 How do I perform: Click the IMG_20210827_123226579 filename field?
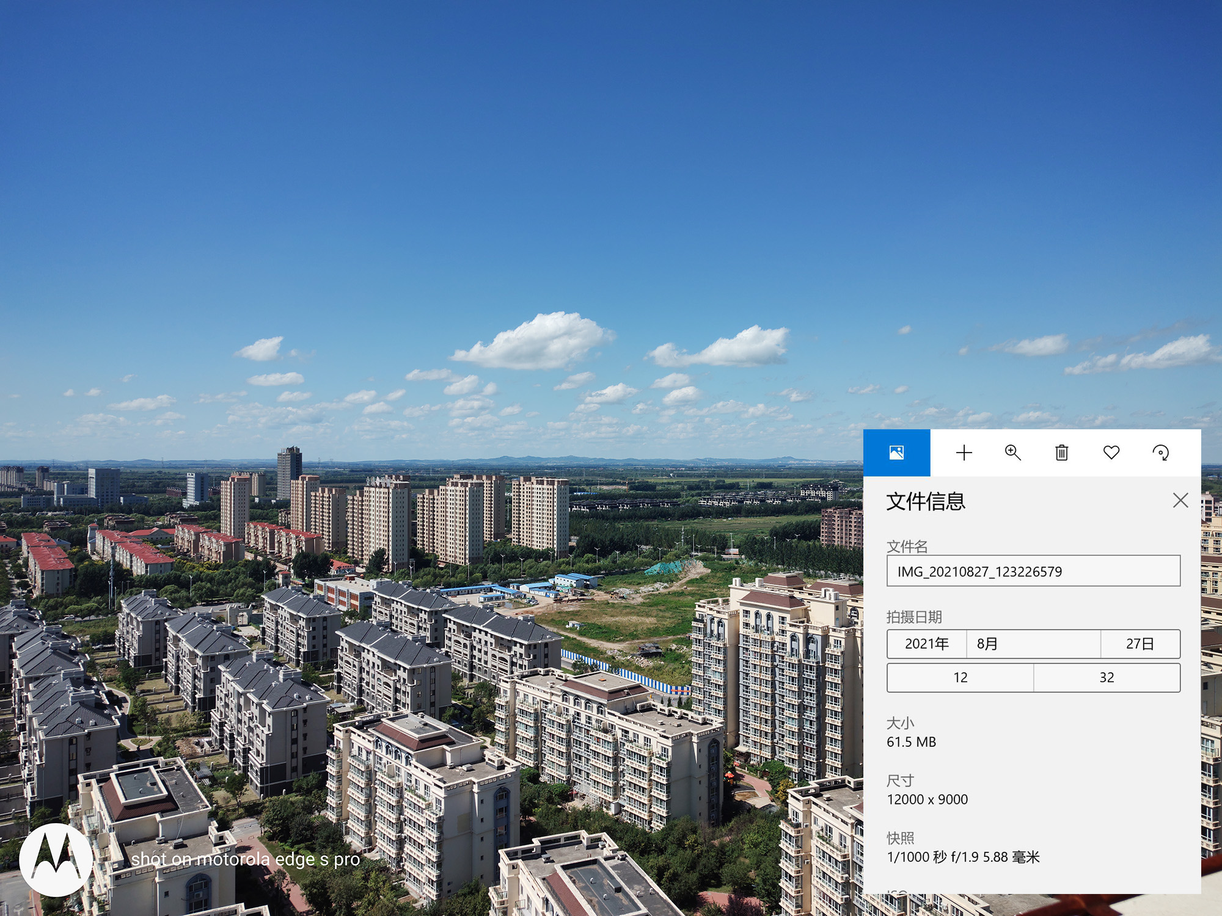pyautogui.click(x=1033, y=571)
